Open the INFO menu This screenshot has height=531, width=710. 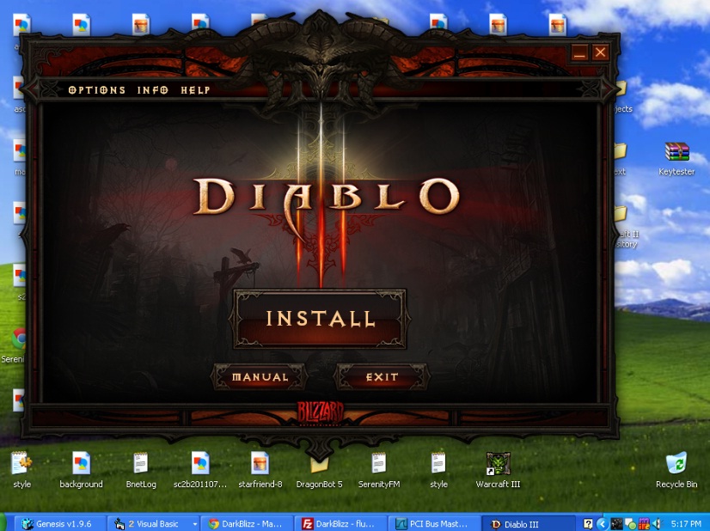point(153,90)
